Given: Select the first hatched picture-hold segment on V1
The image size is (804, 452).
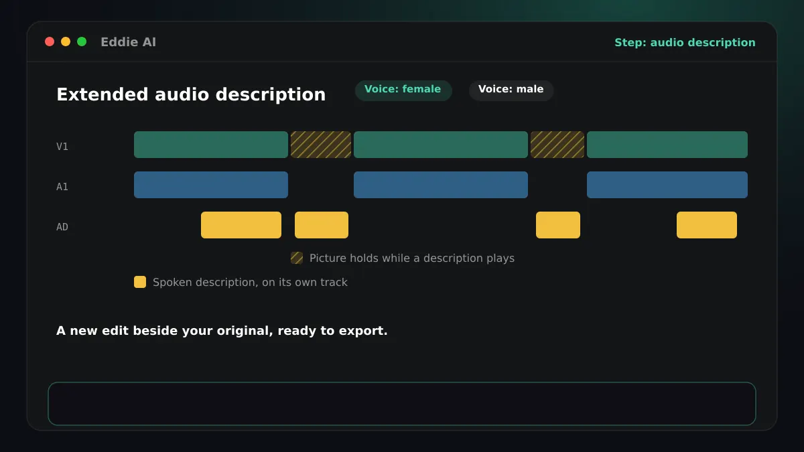Looking at the screenshot, I should point(321,145).
